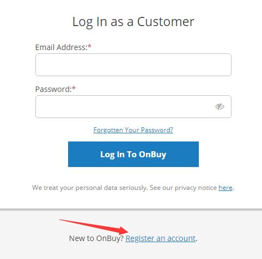Click the red asterisk beside Password
Image resolution: width=262 pixels, height=259 pixels.
[74, 89]
